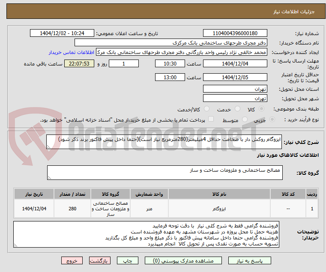Click the نام دستگاه خریدار field
This screenshot has height=272, width=326.
click(x=170, y=43)
